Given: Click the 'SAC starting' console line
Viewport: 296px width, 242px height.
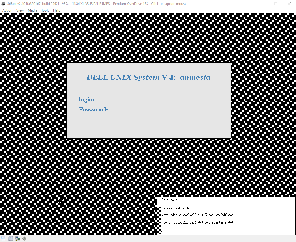Looking at the screenshot, I should pyautogui.click(x=197, y=222).
